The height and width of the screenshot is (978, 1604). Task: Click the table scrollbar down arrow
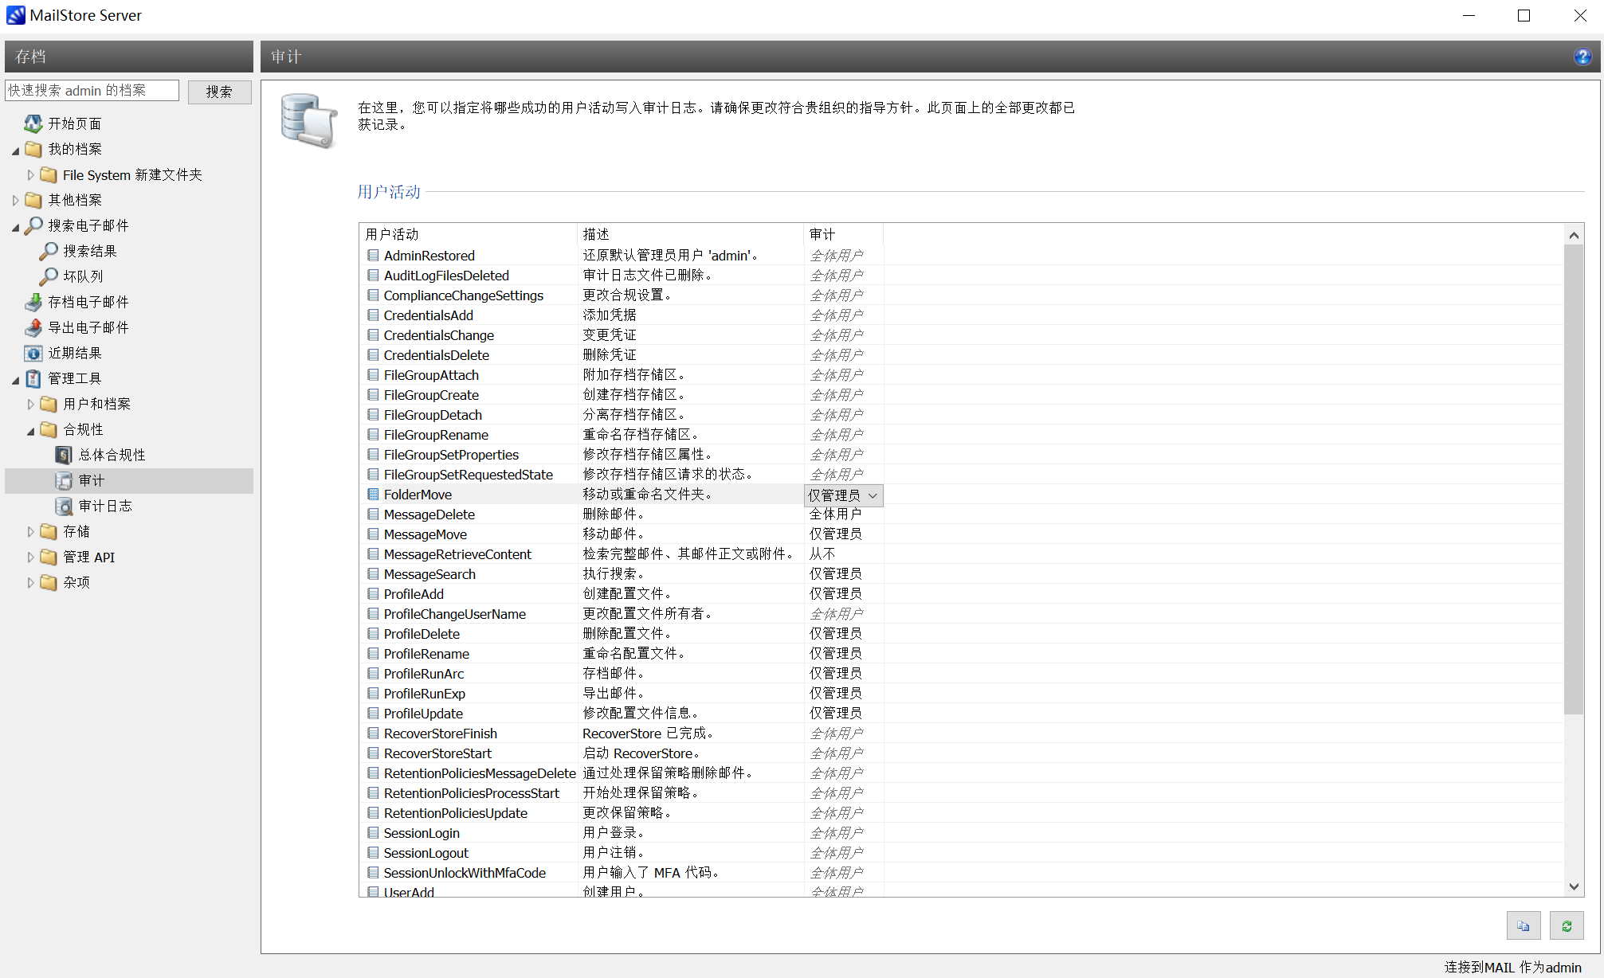[1574, 886]
